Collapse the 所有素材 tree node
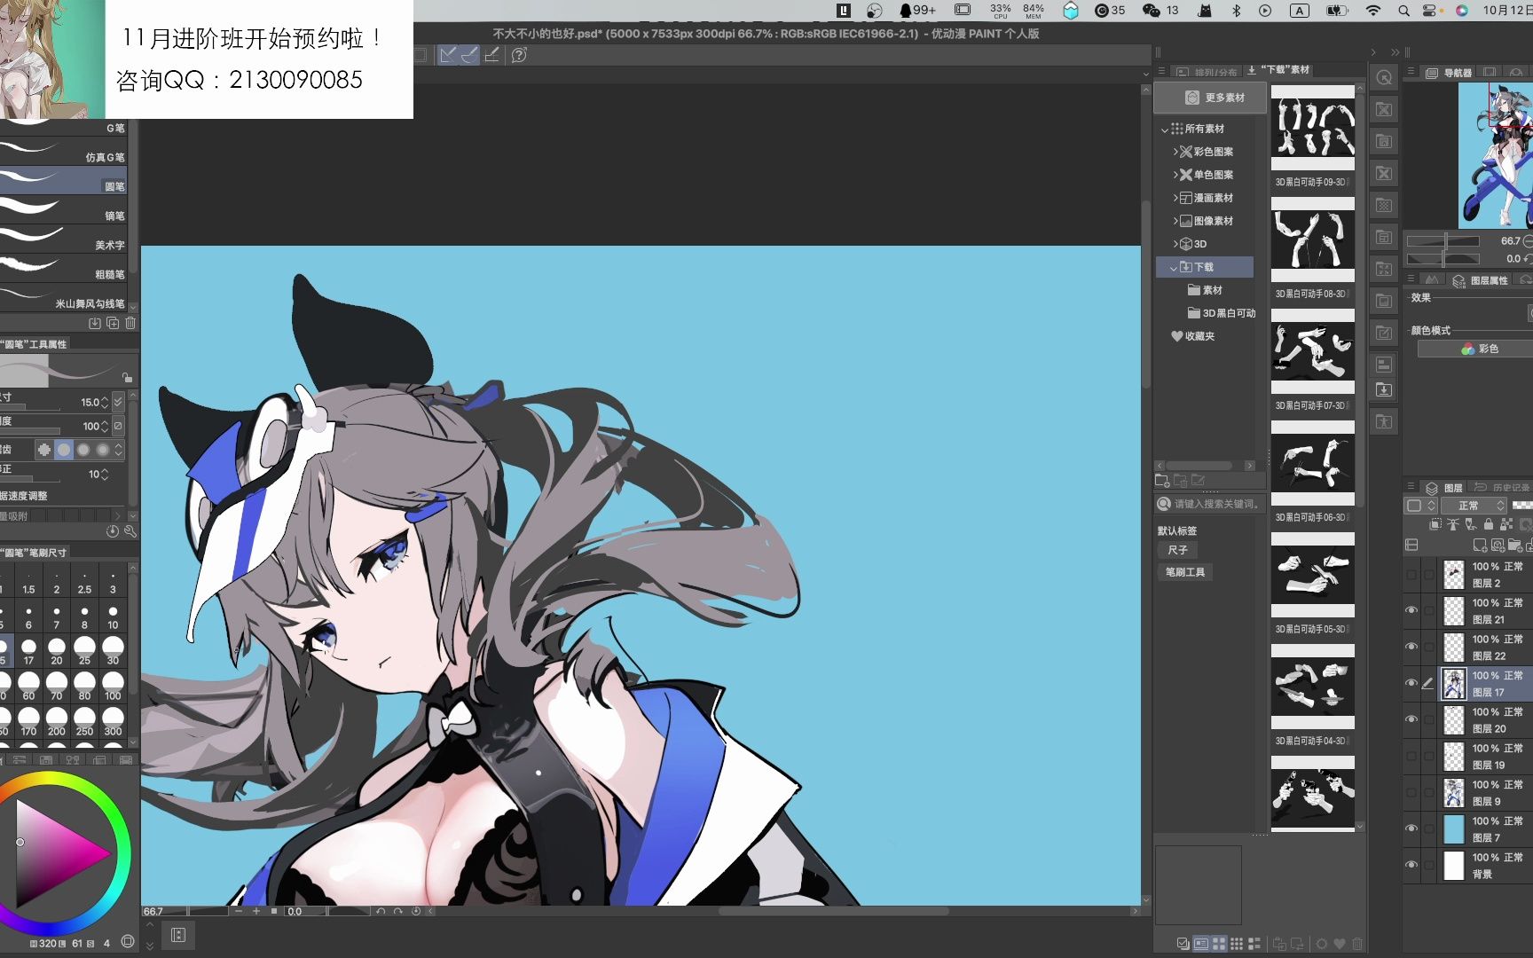The image size is (1533, 958). click(x=1165, y=130)
